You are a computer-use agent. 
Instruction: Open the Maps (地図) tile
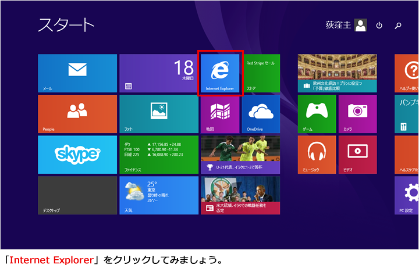pyautogui.click(x=220, y=114)
